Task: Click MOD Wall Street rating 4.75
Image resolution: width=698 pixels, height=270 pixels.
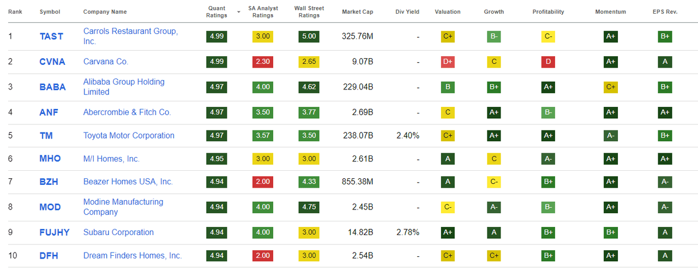Action: 309,207
